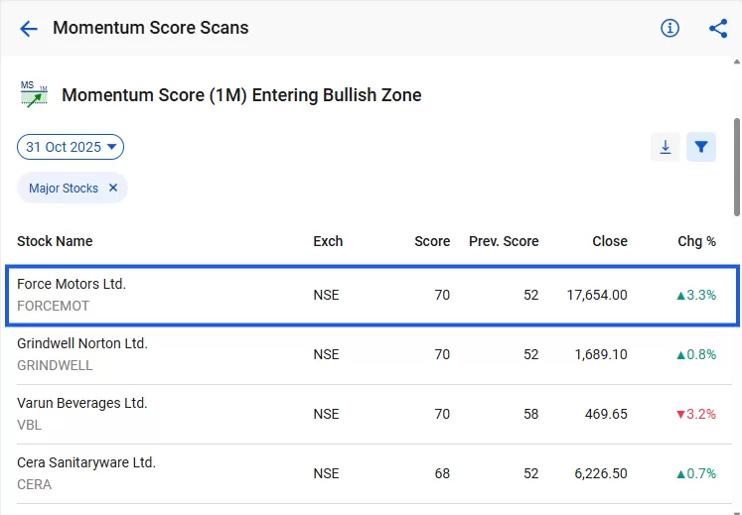Screen dimensions: 742x515
Task: Open Force Motors Ltd. stock
Action: coord(72,284)
